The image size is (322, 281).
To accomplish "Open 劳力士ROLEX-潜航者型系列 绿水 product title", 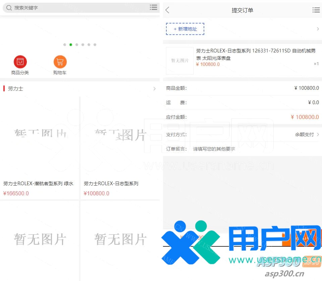I will 38,184.
